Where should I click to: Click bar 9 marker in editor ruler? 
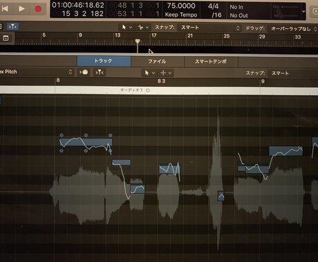point(263,81)
